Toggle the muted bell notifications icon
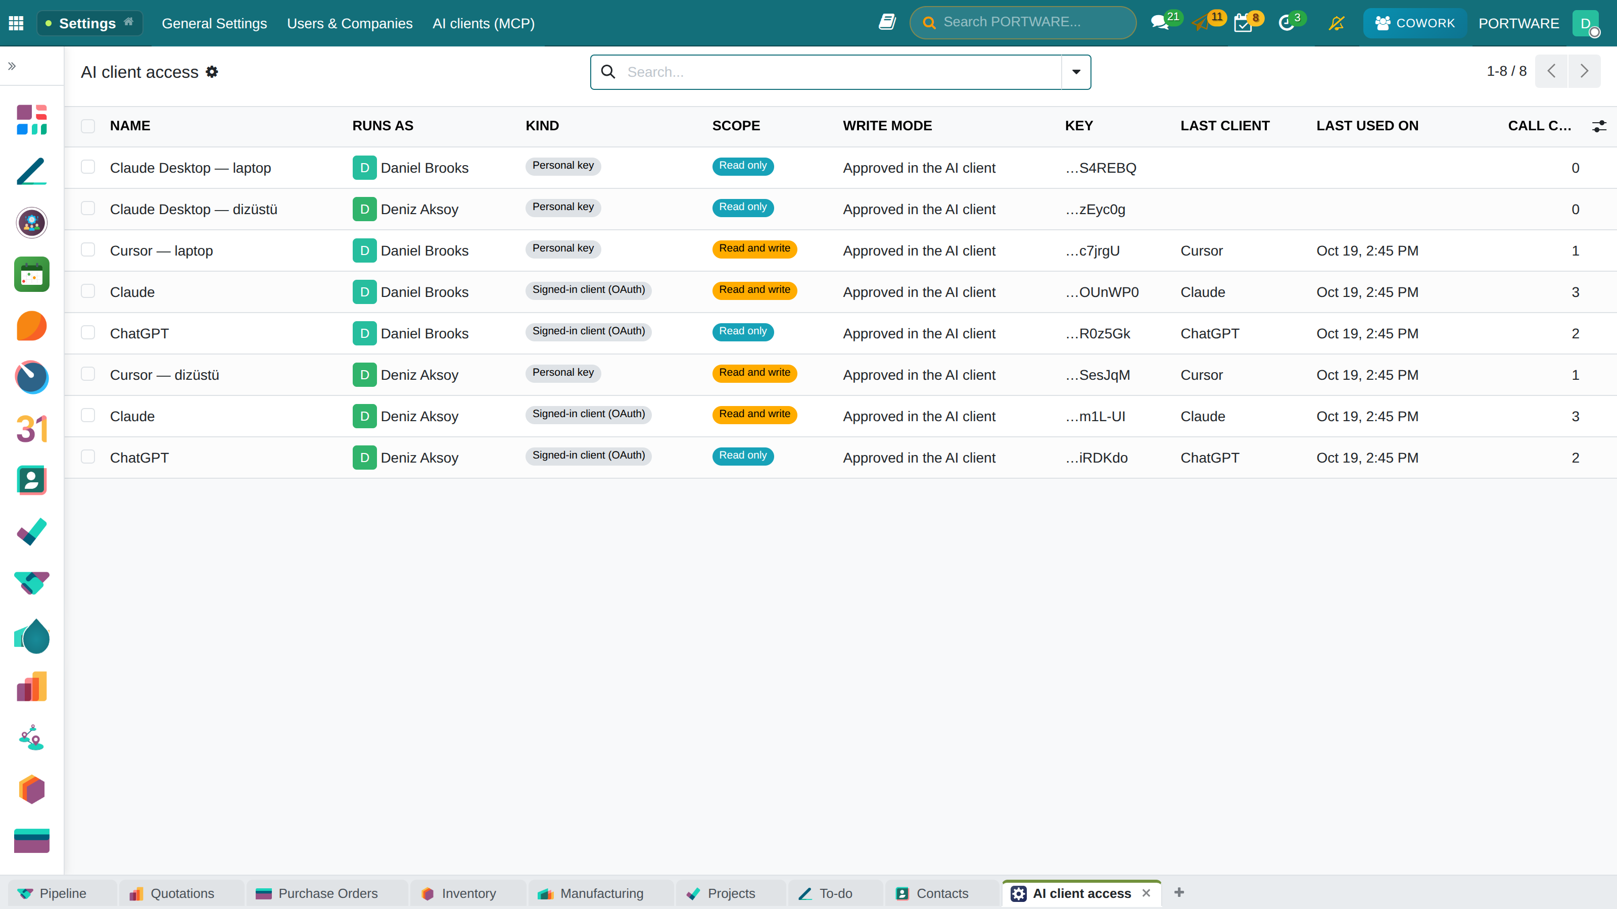This screenshot has width=1617, height=909. [x=1337, y=23]
